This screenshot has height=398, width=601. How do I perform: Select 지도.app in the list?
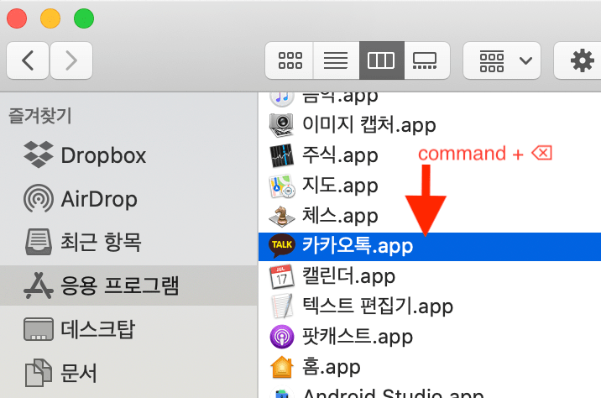(340, 186)
